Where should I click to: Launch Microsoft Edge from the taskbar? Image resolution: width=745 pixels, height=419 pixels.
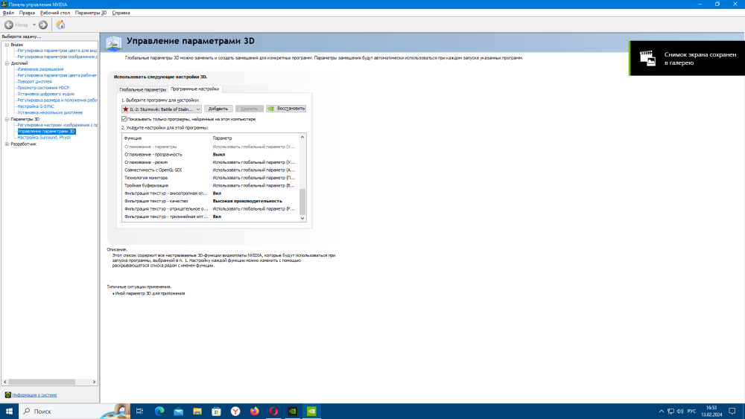tap(159, 412)
